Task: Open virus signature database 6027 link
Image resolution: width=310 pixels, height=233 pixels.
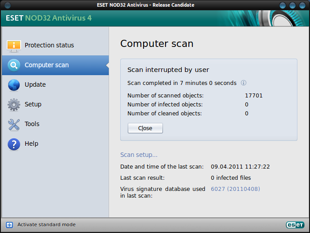Action: [x=235, y=189]
